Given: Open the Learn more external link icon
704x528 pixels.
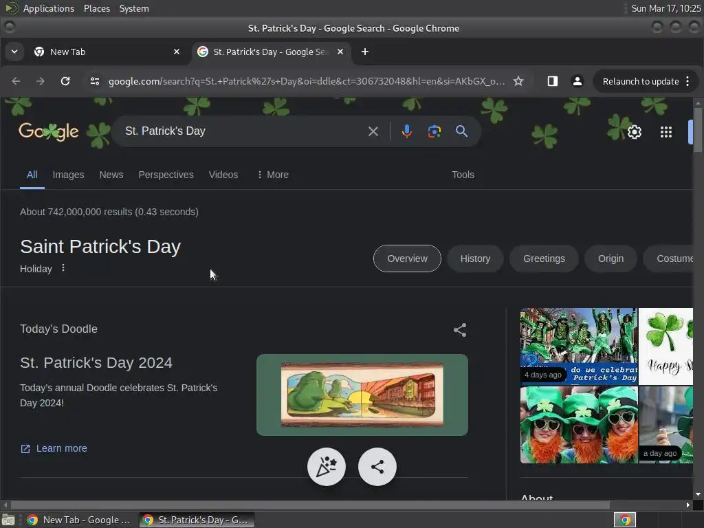Looking at the screenshot, I should (x=25, y=448).
